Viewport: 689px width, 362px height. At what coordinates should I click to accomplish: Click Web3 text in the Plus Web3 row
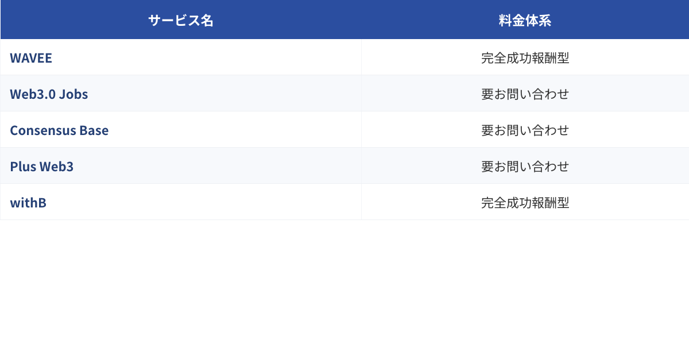click(56, 167)
